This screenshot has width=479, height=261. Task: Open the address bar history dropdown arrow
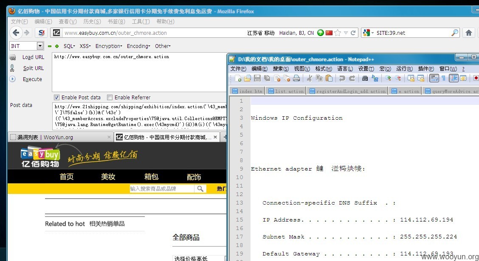346,33
